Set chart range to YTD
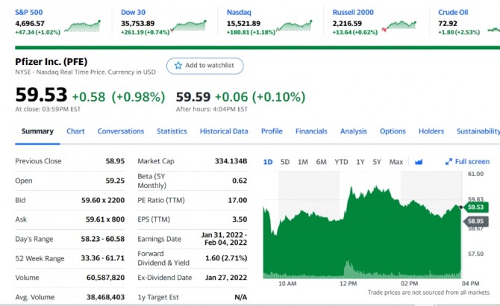 click(x=341, y=161)
